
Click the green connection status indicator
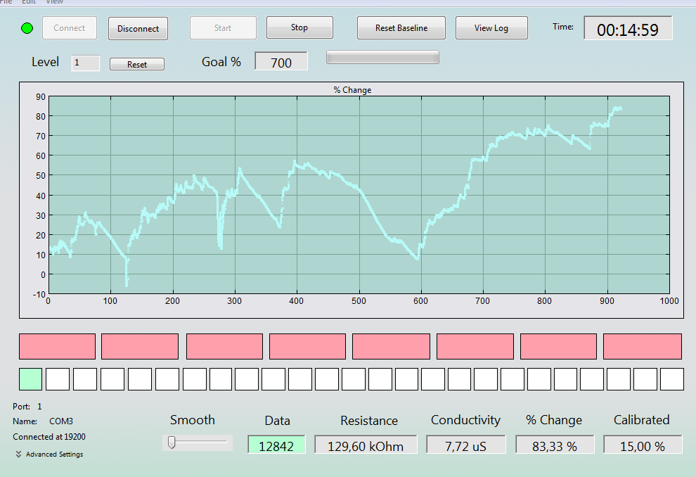coord(27,28)
